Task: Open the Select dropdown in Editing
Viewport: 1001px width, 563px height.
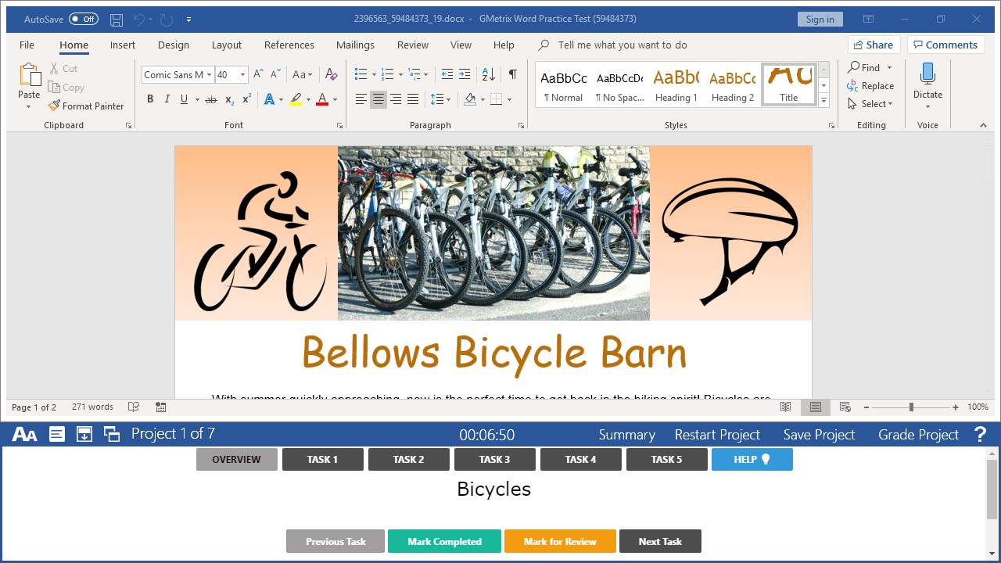Action: (870, 104)
